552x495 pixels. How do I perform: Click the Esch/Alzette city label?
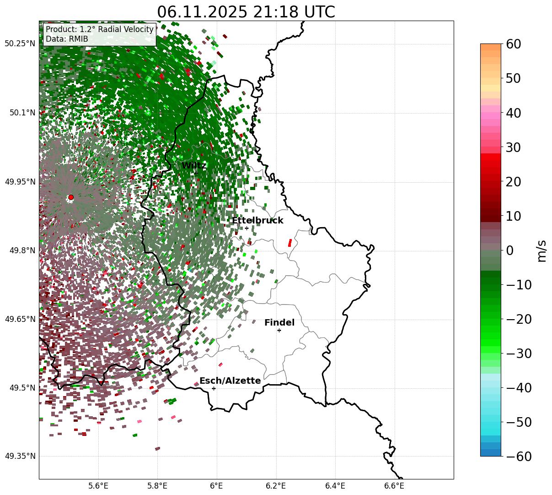(230, 381)
